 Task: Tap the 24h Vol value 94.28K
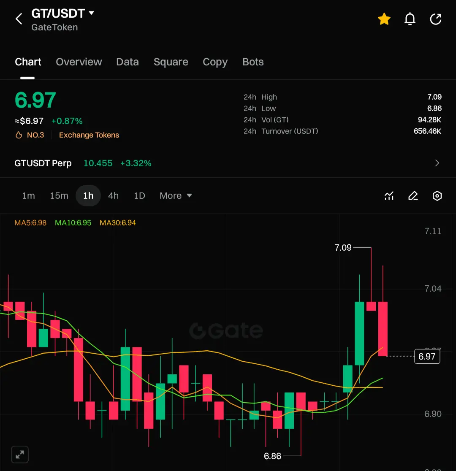point(429,120)
